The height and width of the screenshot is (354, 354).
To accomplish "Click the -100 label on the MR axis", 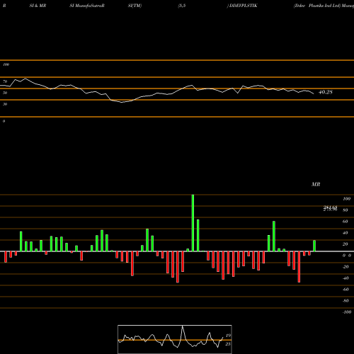I will point(347,312).
